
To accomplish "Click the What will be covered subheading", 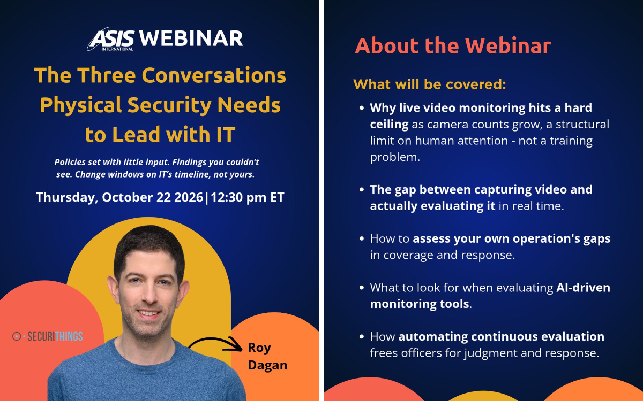I will (x=430, y=84).
